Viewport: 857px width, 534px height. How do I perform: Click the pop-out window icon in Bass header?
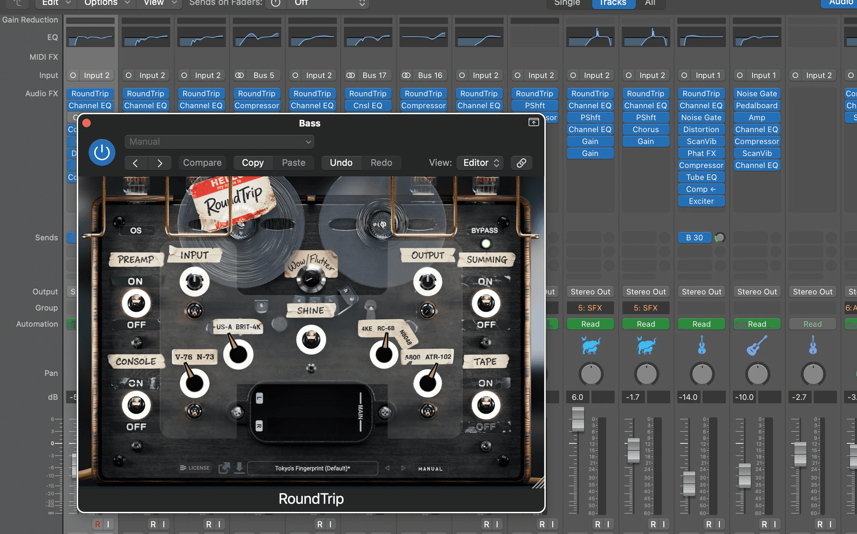pos(533,122)
